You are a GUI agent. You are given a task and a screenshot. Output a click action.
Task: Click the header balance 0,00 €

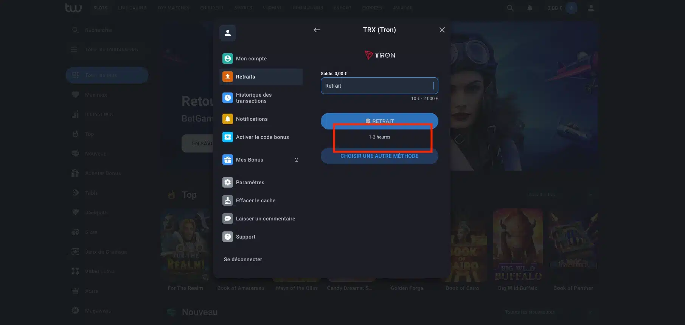point(555,8)
